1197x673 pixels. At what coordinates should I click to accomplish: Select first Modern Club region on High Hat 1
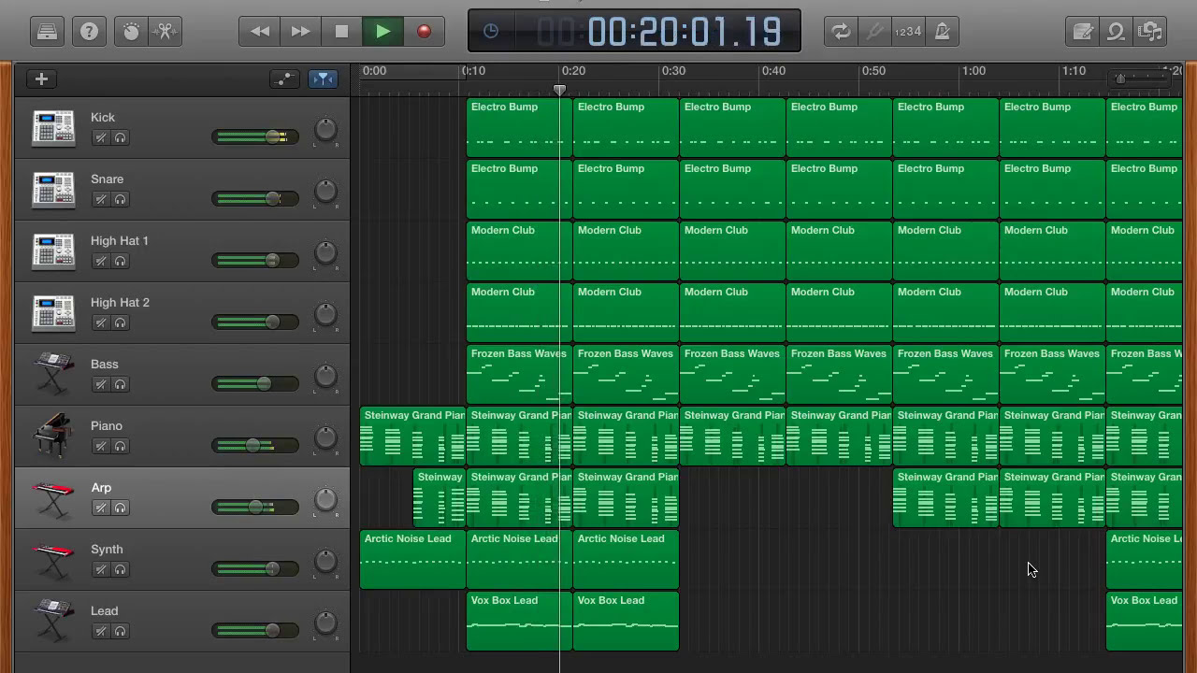(x=519, y=251)
